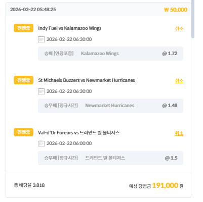Viewport: 203px width, 202px height.
Task: Click calendar icon under St Michaels Buzzers match
Action: pyautogui.click(x=41, y=91)
